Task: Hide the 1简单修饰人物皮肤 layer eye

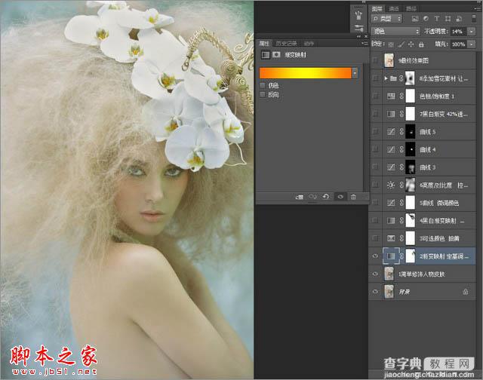Action: tap(375, 274)
